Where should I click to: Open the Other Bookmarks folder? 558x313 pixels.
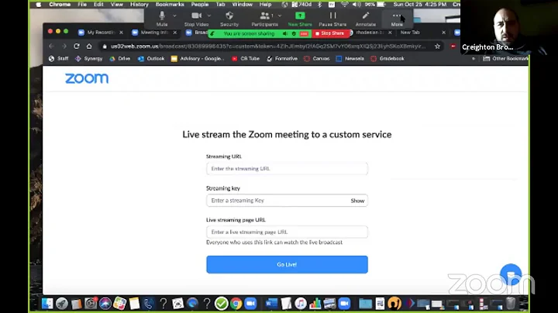[505, 59]
